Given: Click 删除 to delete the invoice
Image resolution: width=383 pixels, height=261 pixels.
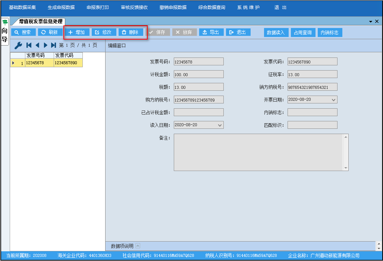Looking at the screenshot, I should [131, 32].
